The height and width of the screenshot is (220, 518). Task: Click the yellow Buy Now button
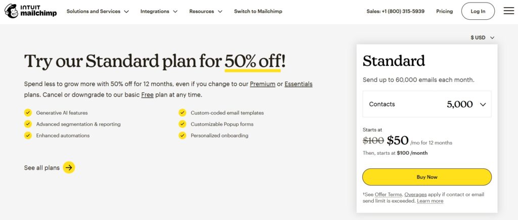pos(427,177)
